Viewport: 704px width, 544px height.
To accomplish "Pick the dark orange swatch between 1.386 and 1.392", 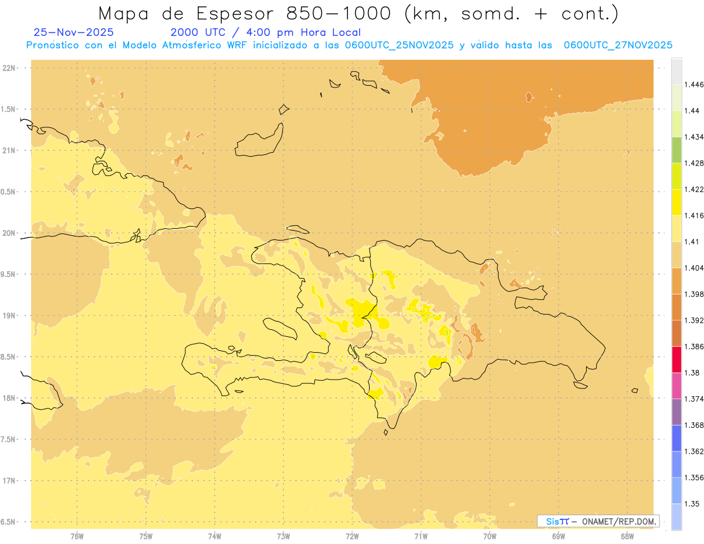I will (x=676, y=333).
